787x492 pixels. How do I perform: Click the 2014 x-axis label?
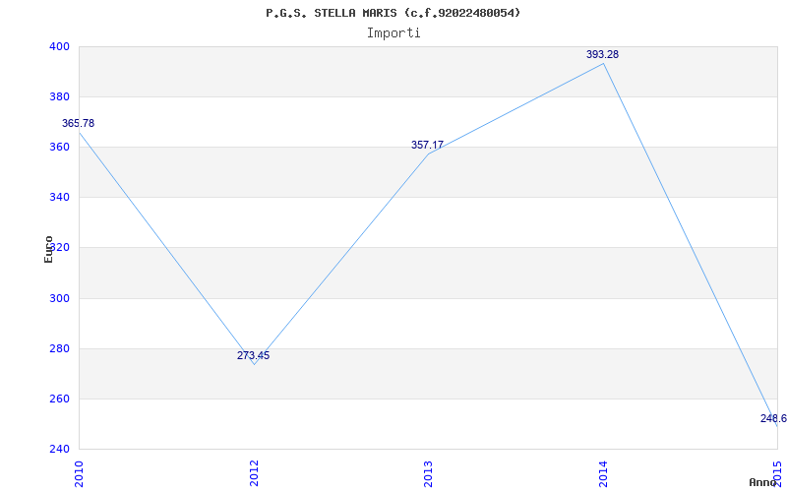603,473
